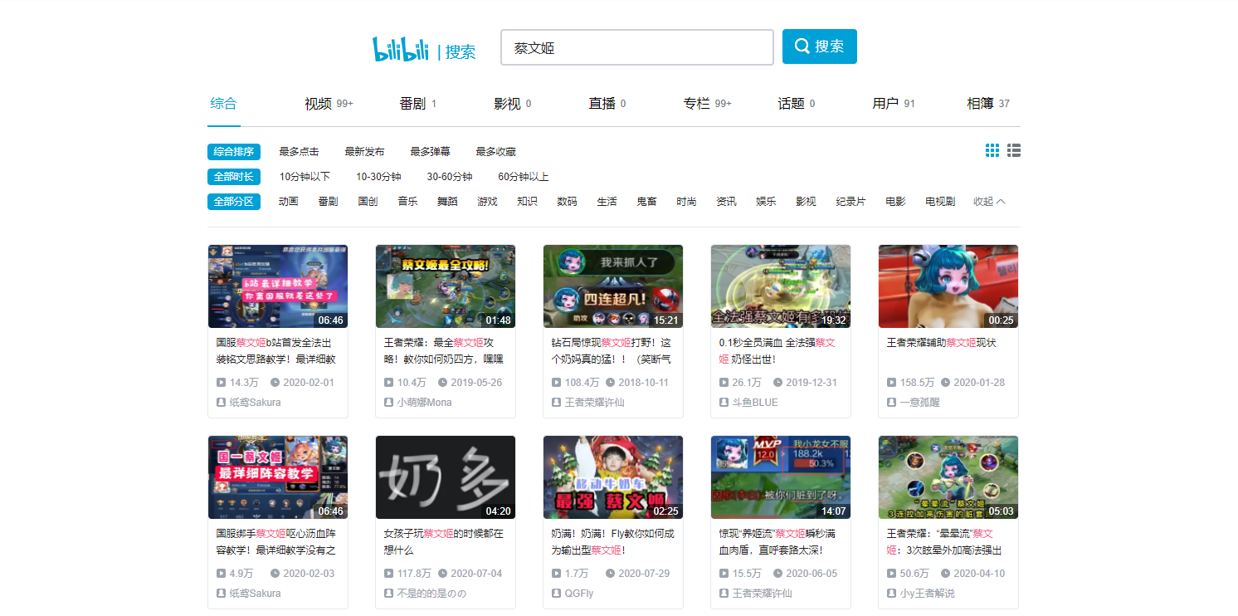Open the 相簿 tab
1238x616 pixels.
(x=988, y=104)
